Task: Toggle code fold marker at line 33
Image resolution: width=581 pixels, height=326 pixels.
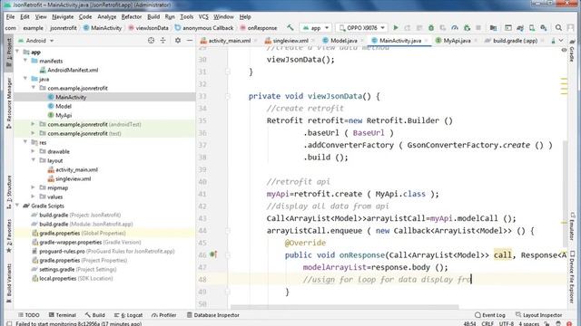Action: [228, 96]
